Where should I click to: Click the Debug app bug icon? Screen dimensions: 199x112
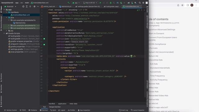[111, 3]
